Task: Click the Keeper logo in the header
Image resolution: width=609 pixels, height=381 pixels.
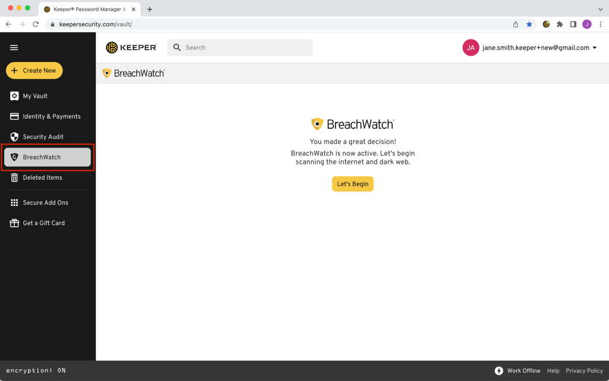Action: 131,48
